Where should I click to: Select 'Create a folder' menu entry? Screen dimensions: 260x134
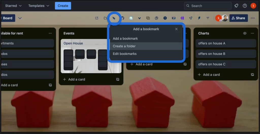click(x=146, y=46)
